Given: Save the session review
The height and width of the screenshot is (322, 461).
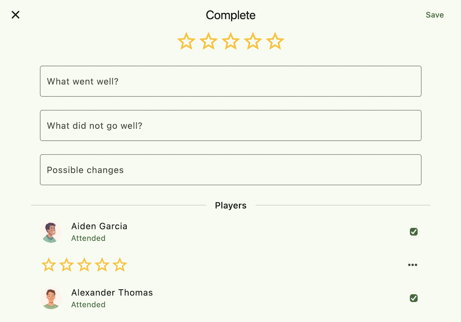Looking at the screenshot, I should click(434, 15).
